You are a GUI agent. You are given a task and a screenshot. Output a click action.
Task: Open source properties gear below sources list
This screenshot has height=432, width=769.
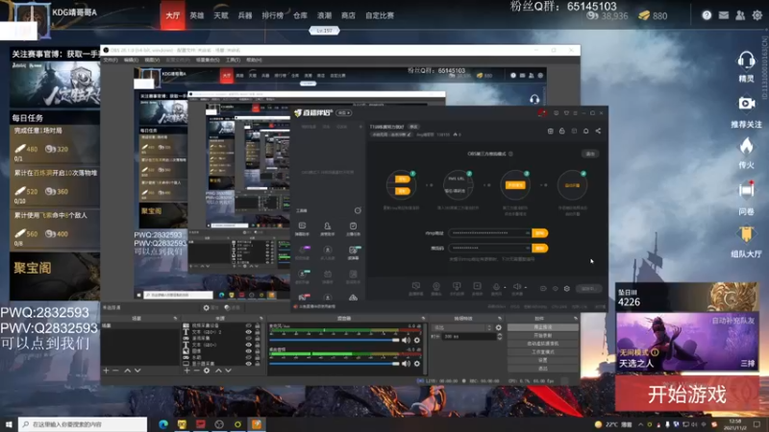(x=207, y=371)
